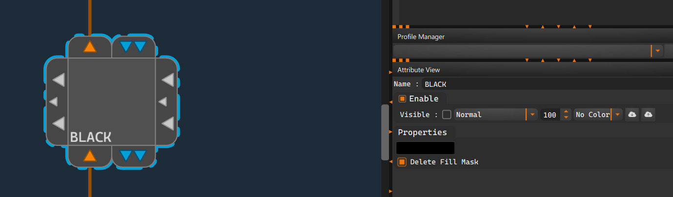
Task: Click the cloud download icon beside No Color
Action: (632, 115)
